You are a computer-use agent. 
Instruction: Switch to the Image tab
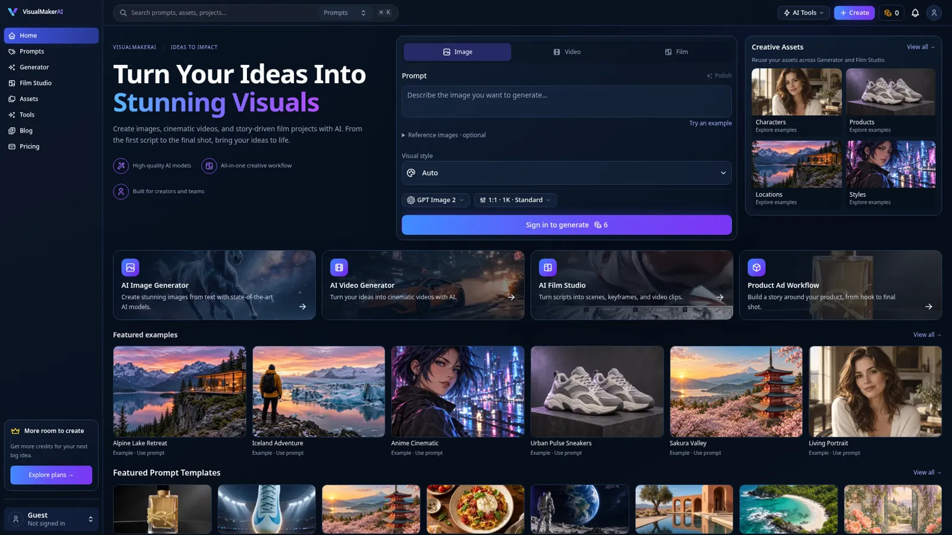[457, 52]
